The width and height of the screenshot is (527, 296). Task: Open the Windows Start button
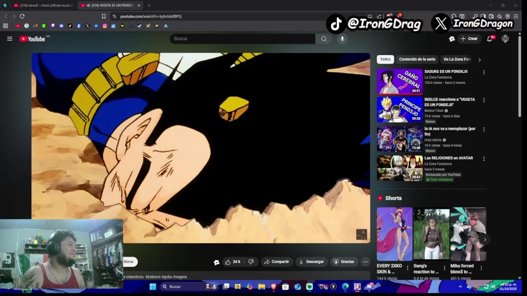point(153,287)
